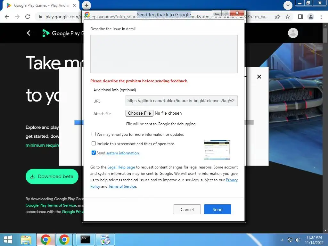Click the network tray icon
This screenshot has width=328, height=246.
(290, 240)
